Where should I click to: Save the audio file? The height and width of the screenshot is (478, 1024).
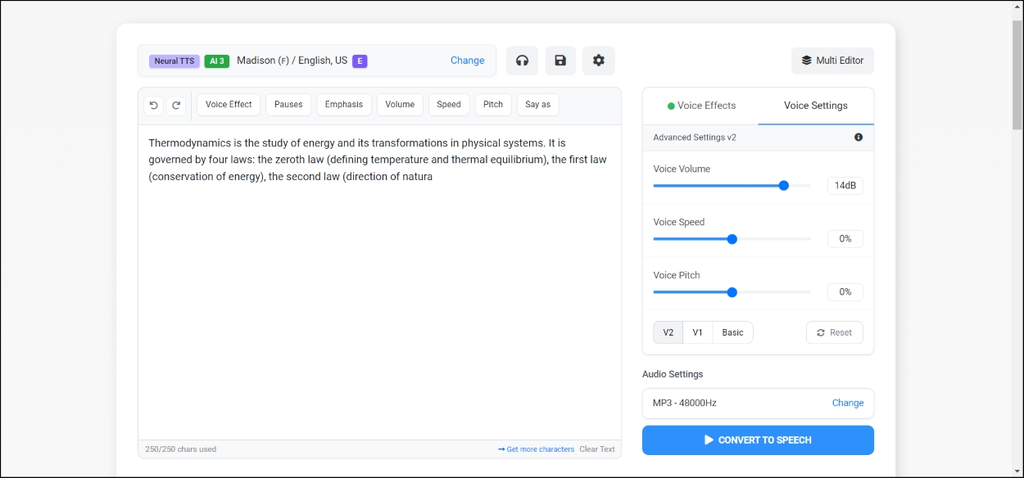tap(560, 61)
